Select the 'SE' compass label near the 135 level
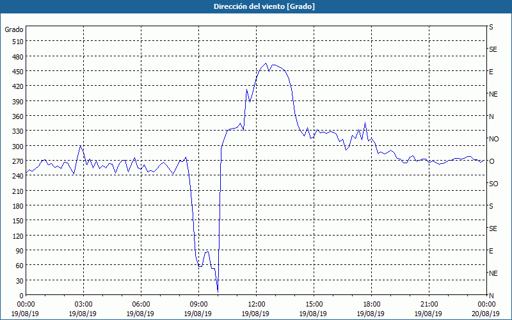Screen dimensions: 512x320 pos(493,228)
